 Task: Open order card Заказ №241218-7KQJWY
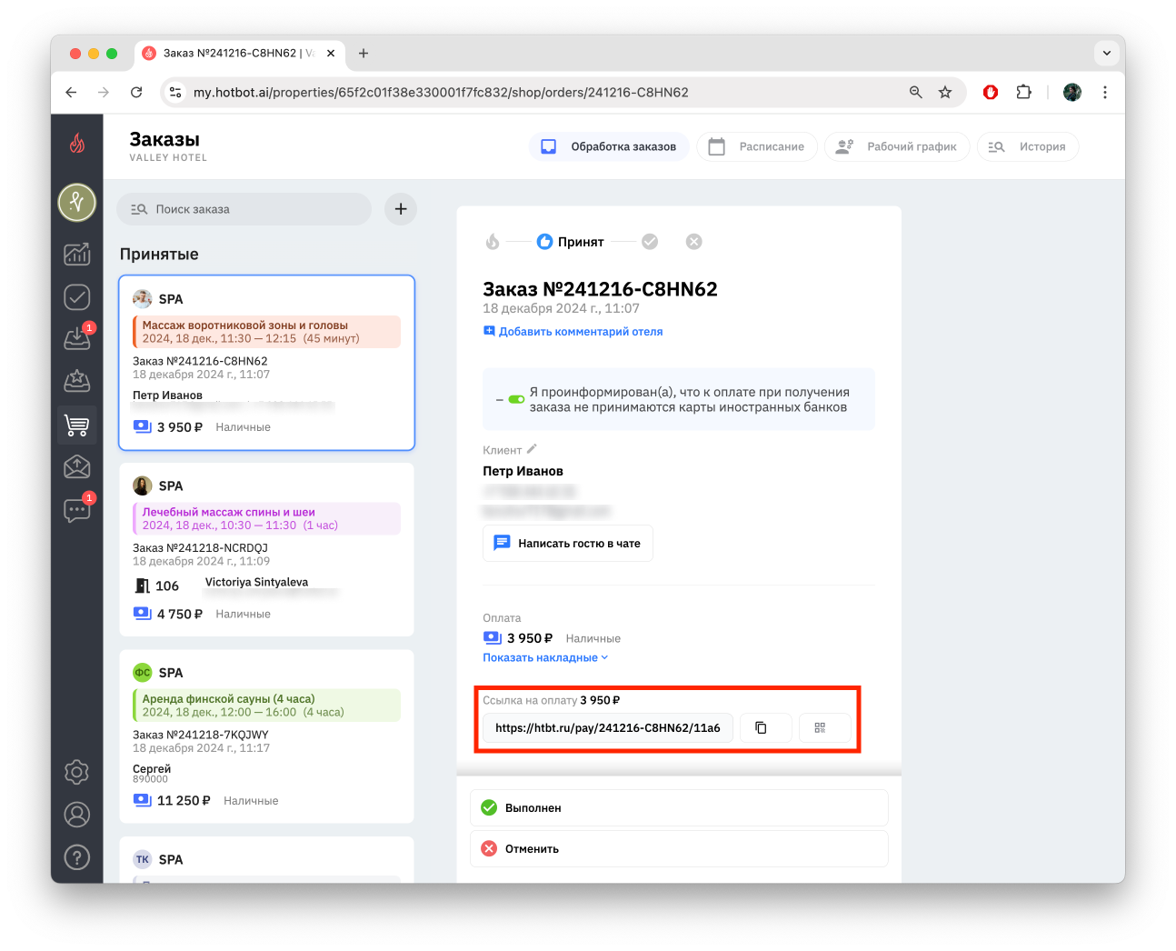click(266, 736)
